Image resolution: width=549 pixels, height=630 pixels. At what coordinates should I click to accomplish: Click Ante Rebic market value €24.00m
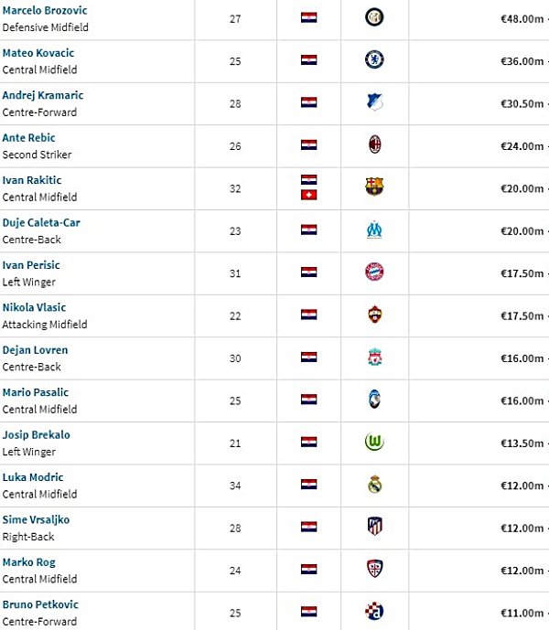pyautogui.click(x=522, y=146)
